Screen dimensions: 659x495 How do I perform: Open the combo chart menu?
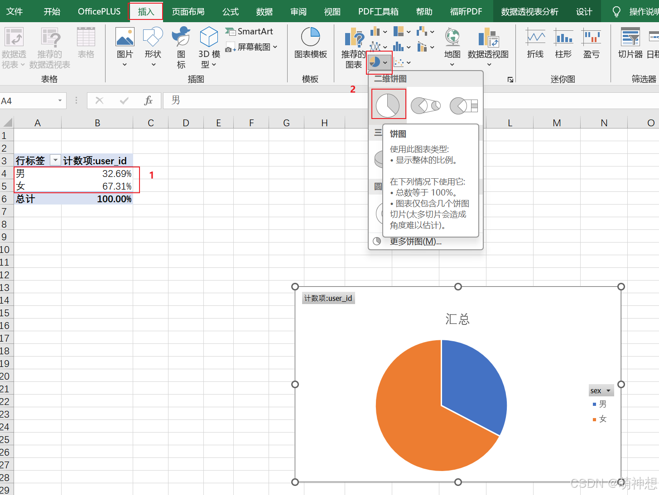point(425,47)
